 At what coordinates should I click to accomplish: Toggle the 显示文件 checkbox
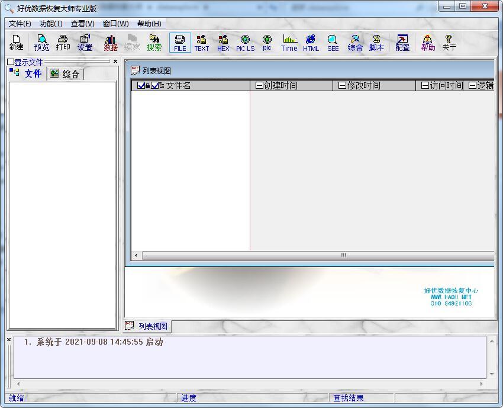pos(11,62)
